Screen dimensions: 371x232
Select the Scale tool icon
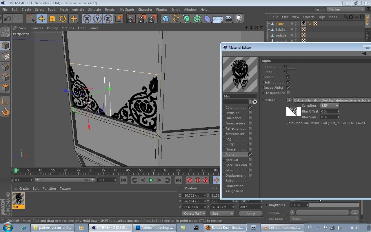(x=52, y=19)
